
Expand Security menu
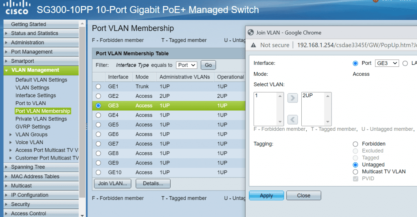41,204
